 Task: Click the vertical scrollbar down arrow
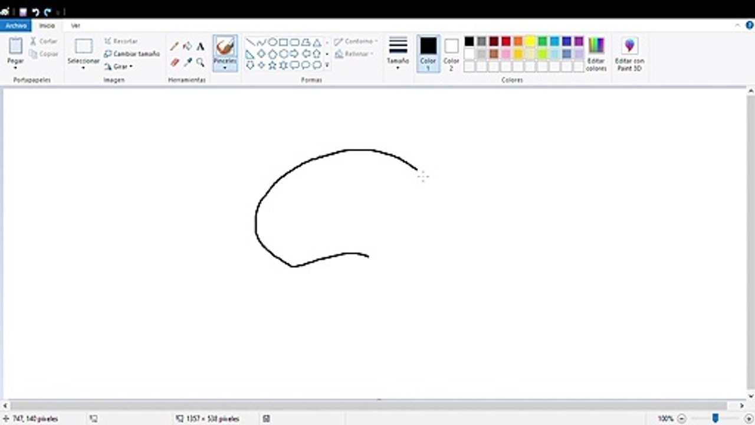point(751,396)
